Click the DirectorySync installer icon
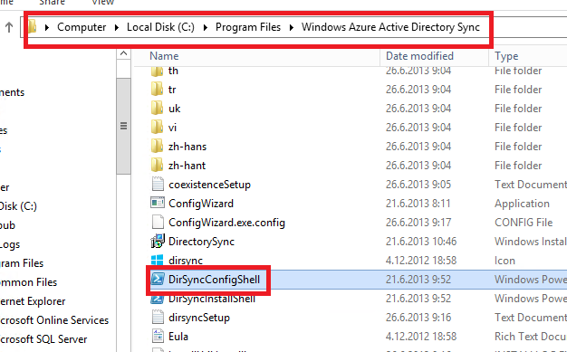This screenshot has height=352, width=567. pyautogui.click(x=158, y=241)
